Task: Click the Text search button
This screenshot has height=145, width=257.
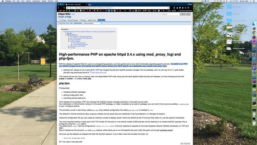Action: pyautogui.click(x=188, y=14)
